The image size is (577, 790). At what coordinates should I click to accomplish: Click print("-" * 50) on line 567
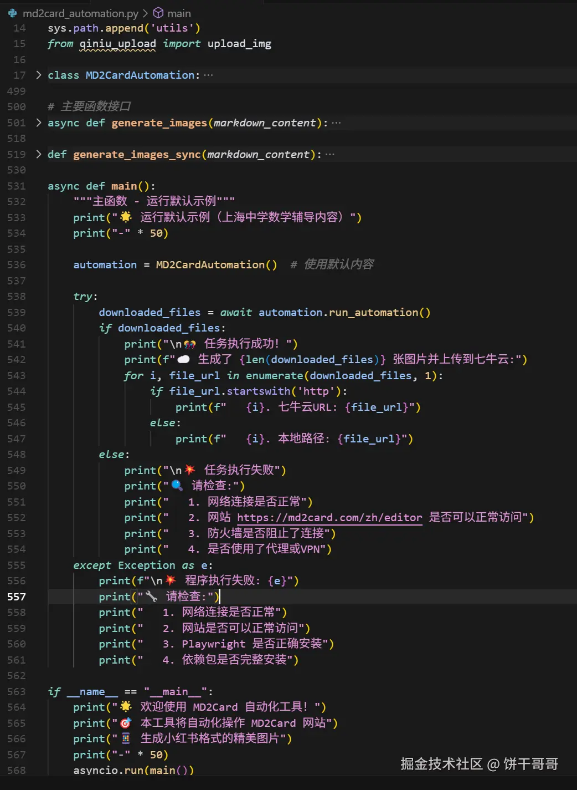tap(121, 755)
